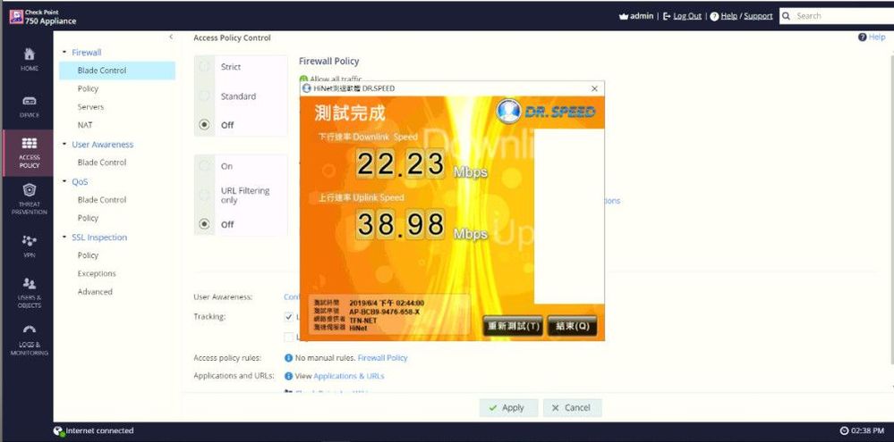Open Logs & Monitoring gauge icon

(29, 330)
